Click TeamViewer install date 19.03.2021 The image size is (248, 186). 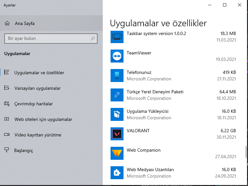coord(226,59)
